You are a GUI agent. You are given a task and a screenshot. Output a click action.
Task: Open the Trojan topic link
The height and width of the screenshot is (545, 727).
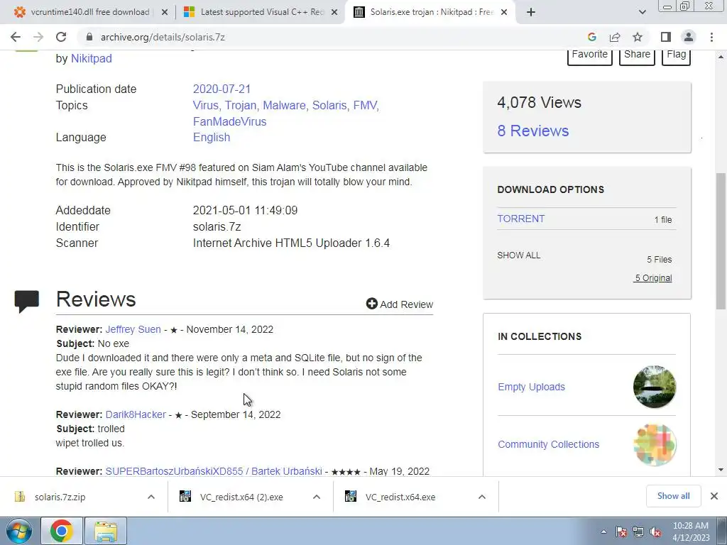click(241, 105)
